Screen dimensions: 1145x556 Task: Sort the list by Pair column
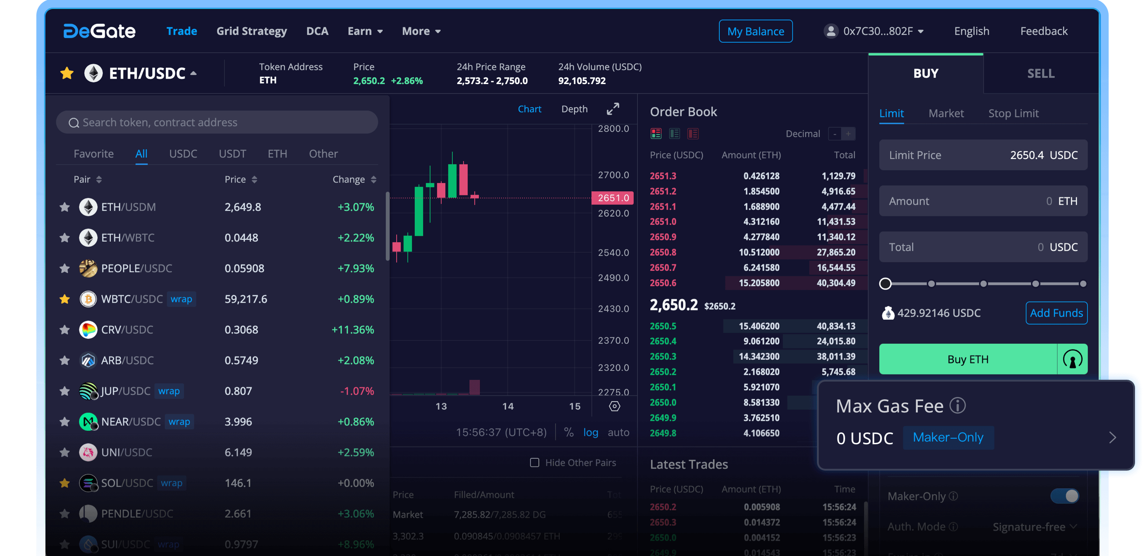pyautogui.click(x=88, y=179)
